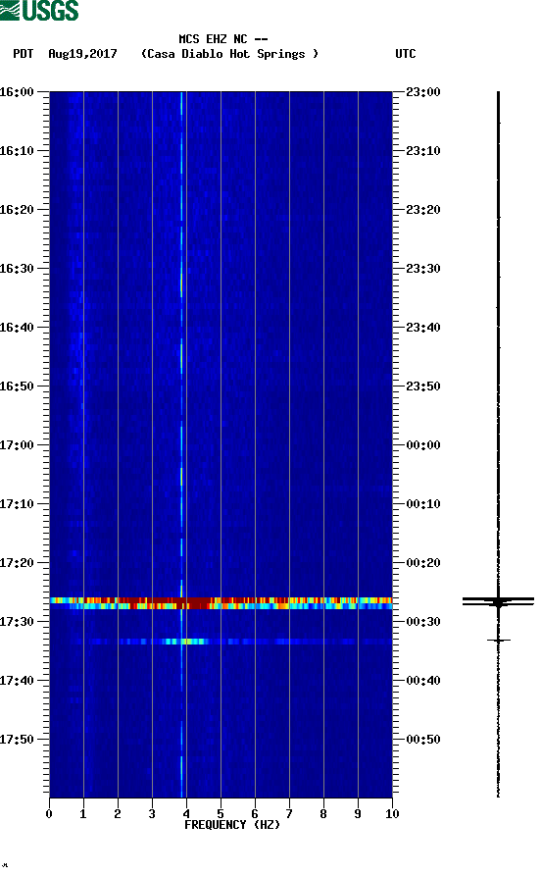The width and height of the screenshot is (541, 876).
Task: Click the large spike on the seismogram trace
Action: [x=498, y=601]
